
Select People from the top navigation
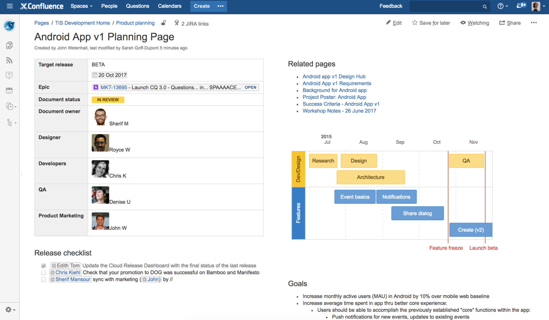tap(109, 6)
